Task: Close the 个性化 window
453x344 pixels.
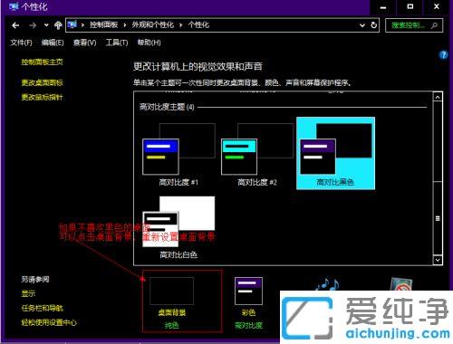Action: pos(437,6)
